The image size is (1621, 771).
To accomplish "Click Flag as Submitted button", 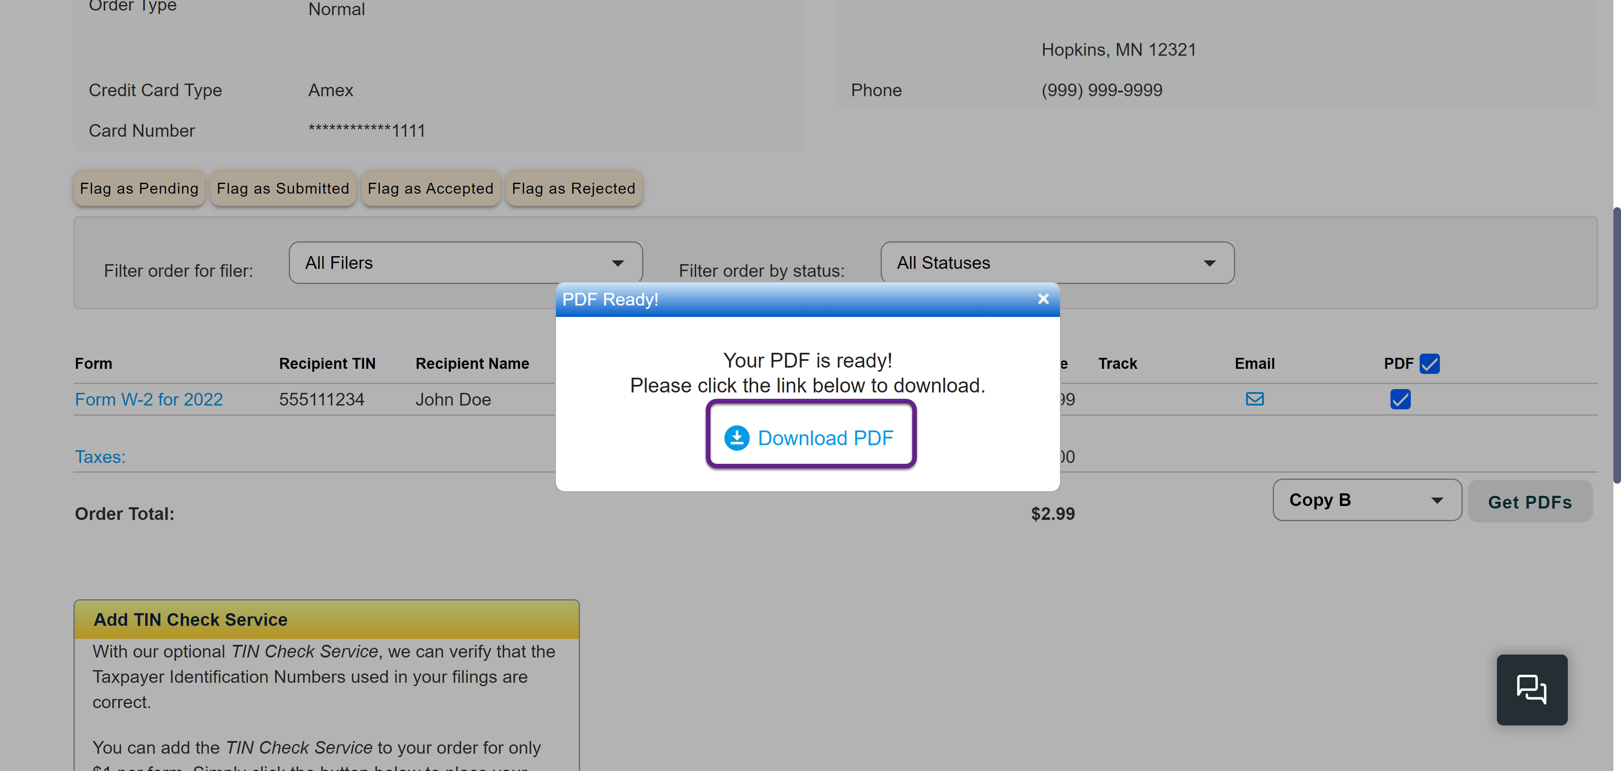I will click(x=282, y=188).
